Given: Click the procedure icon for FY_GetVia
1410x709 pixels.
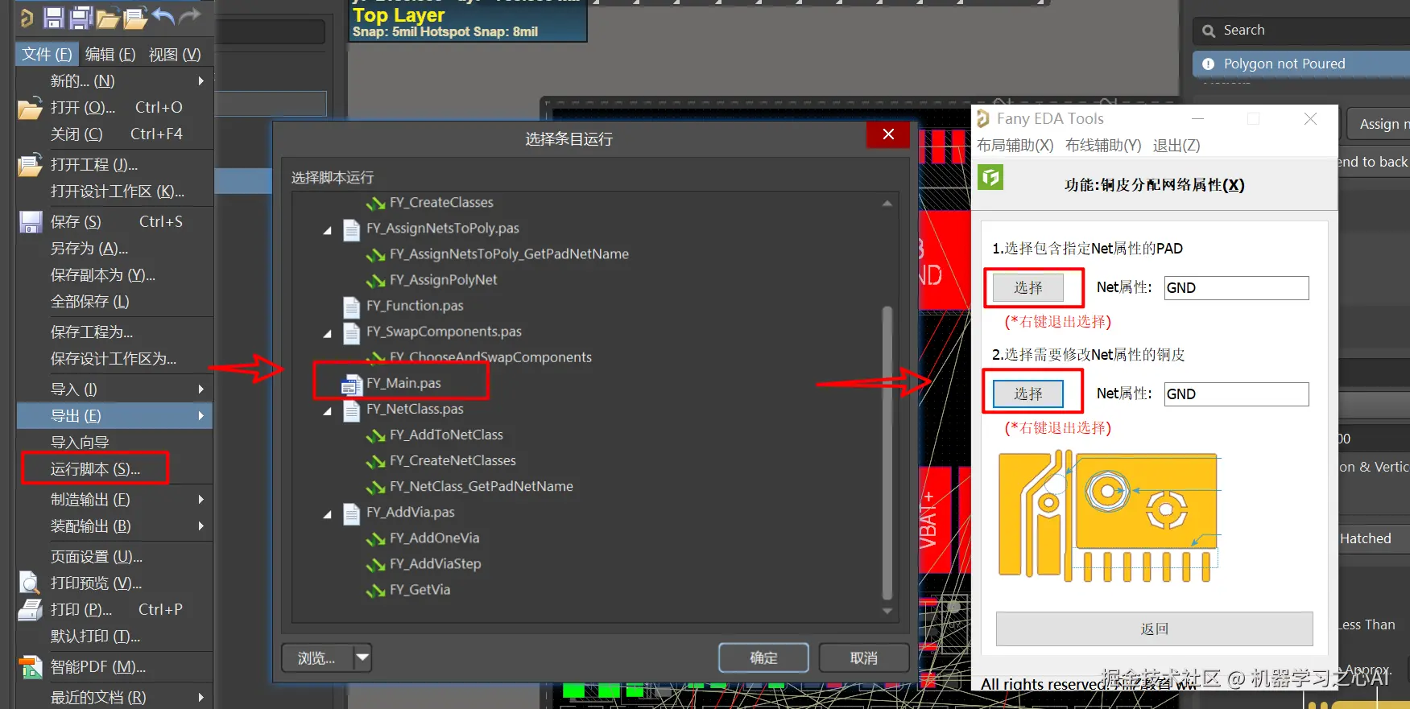Looking at the screenshot, I should [x=375, y=590].
